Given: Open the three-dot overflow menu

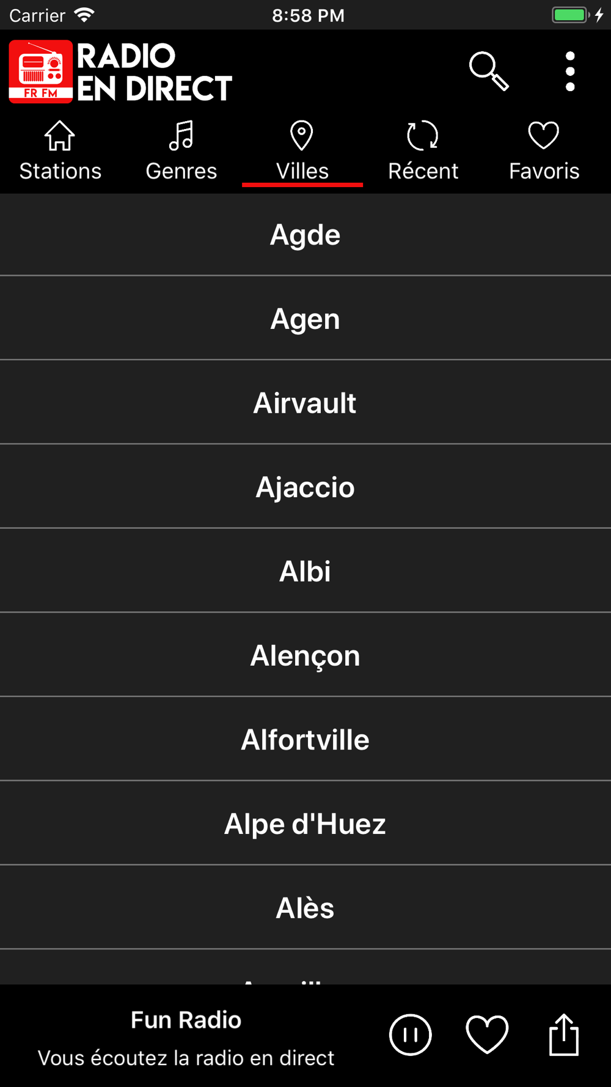Looking at the screenshot, I should click(570, 72).
